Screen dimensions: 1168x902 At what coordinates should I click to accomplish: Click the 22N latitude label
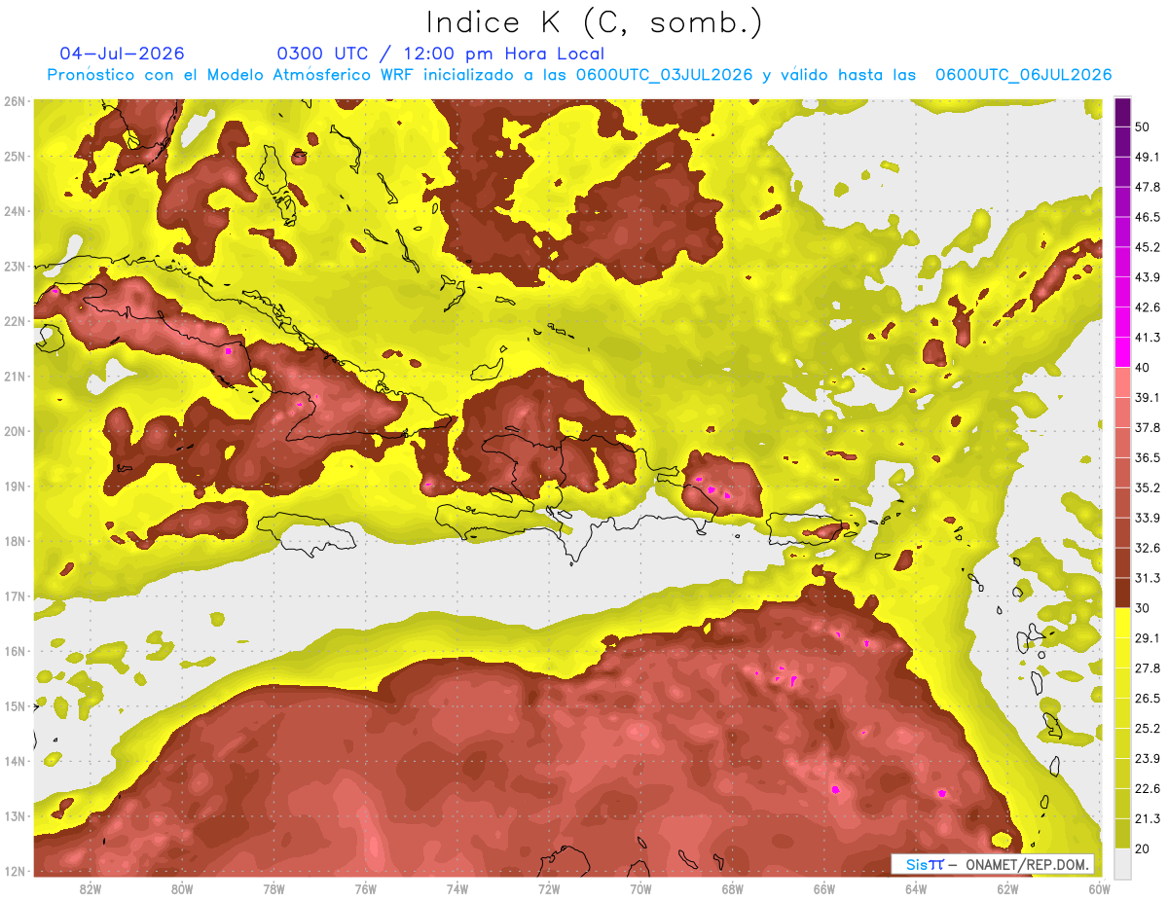point(15,321)
